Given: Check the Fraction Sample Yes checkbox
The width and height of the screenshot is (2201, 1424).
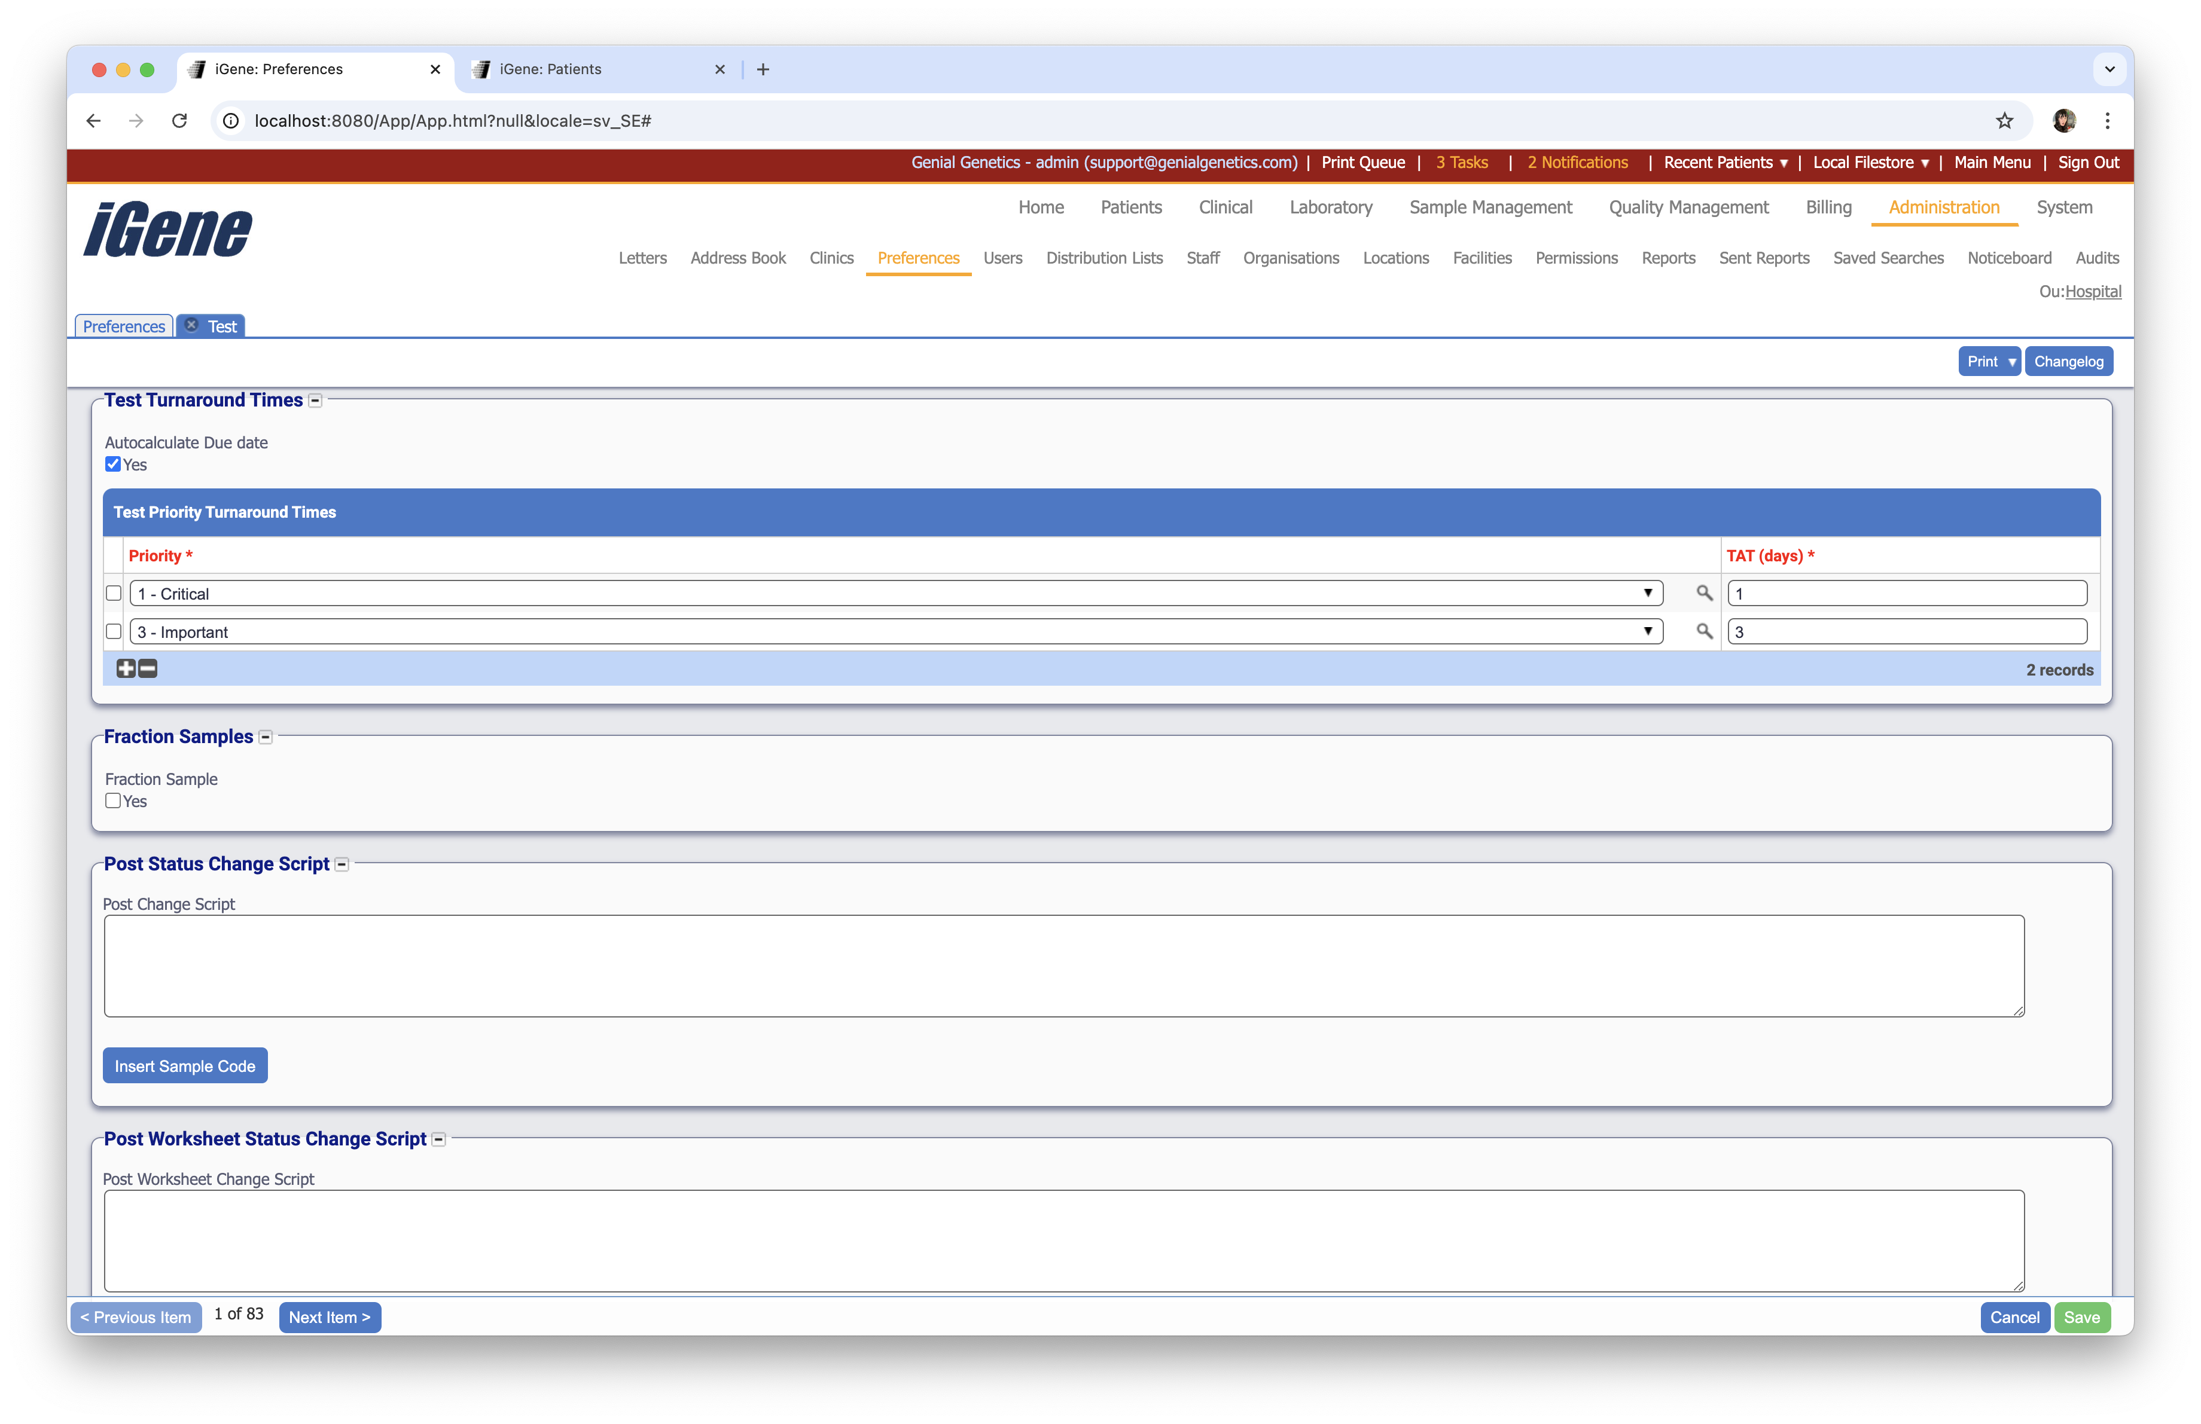Looking at the screenshot, I should (113, 800).
